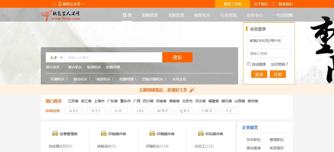The image size is (334, 152).
Task: Open the 行业资讯 menu item
Action: [x=228, y=15]
